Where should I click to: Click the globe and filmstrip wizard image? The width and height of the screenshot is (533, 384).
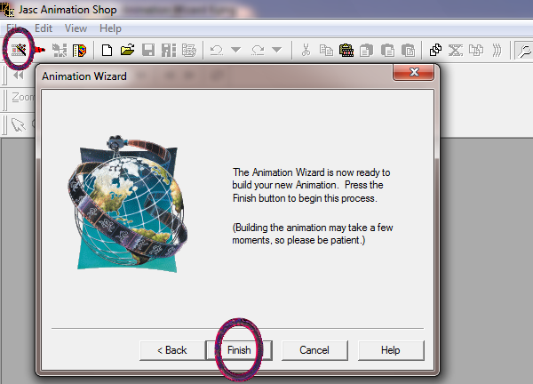[127, 204]
